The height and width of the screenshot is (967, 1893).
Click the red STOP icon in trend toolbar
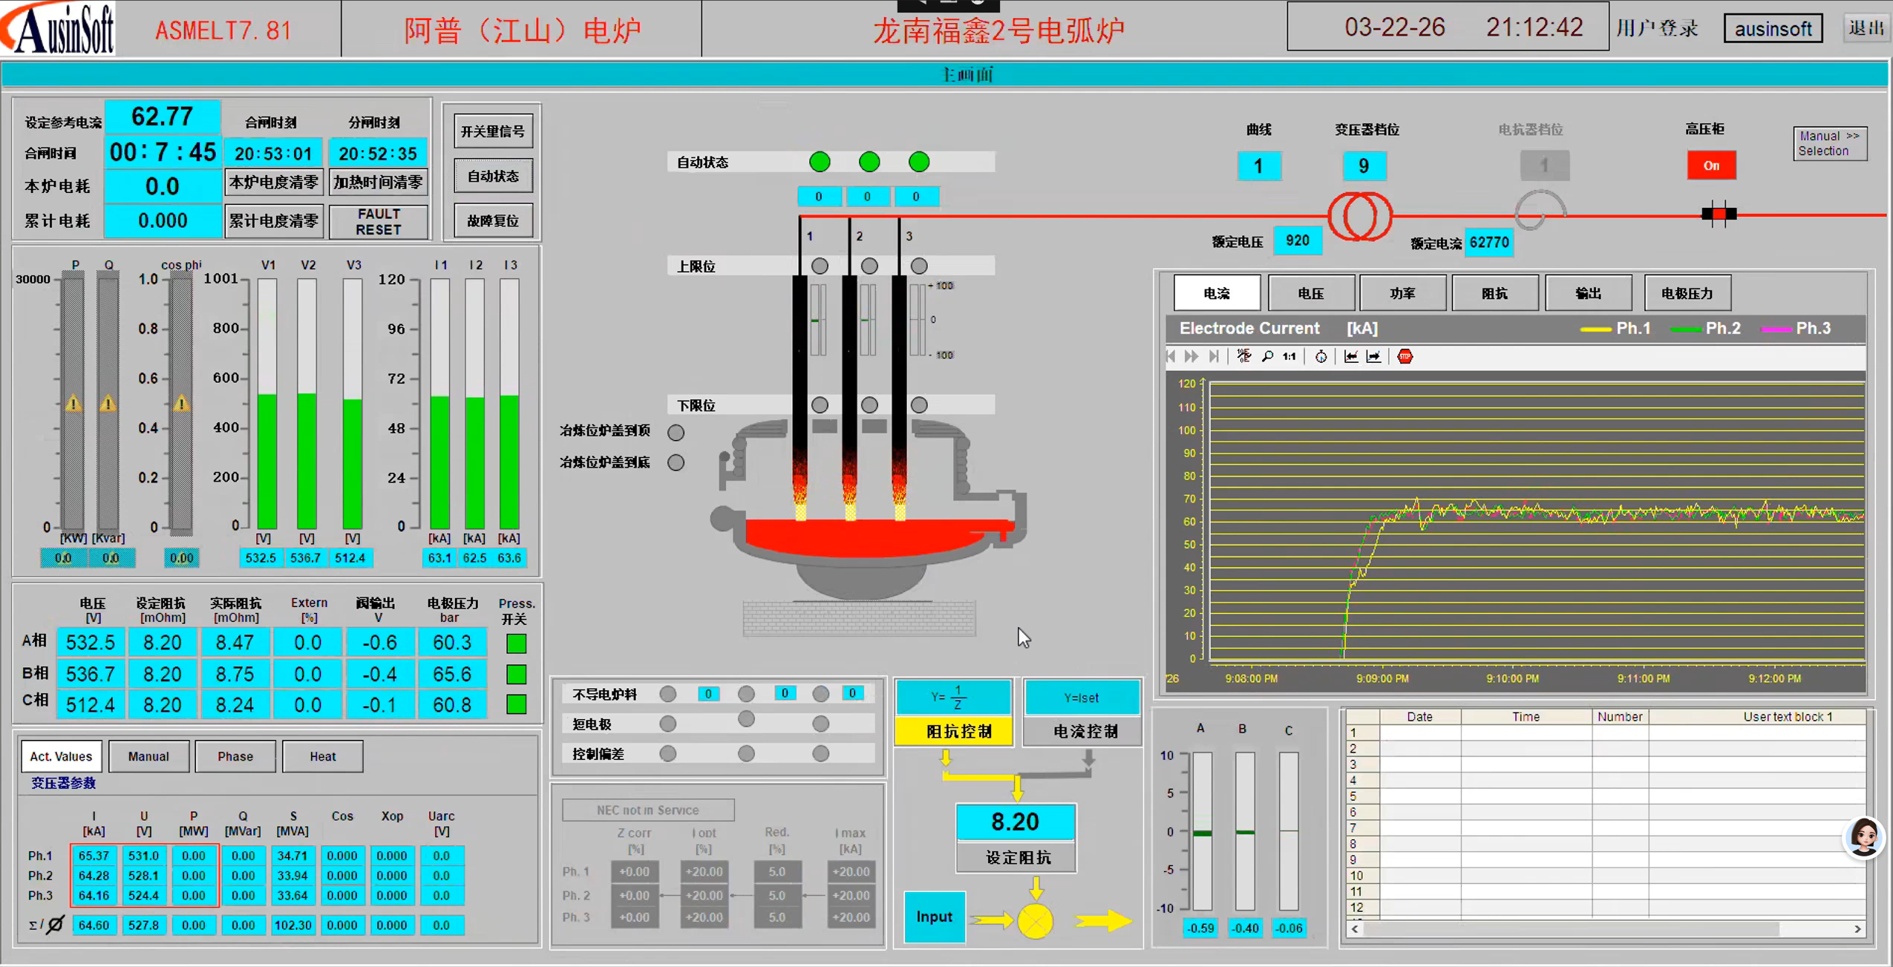point(1405,357)
